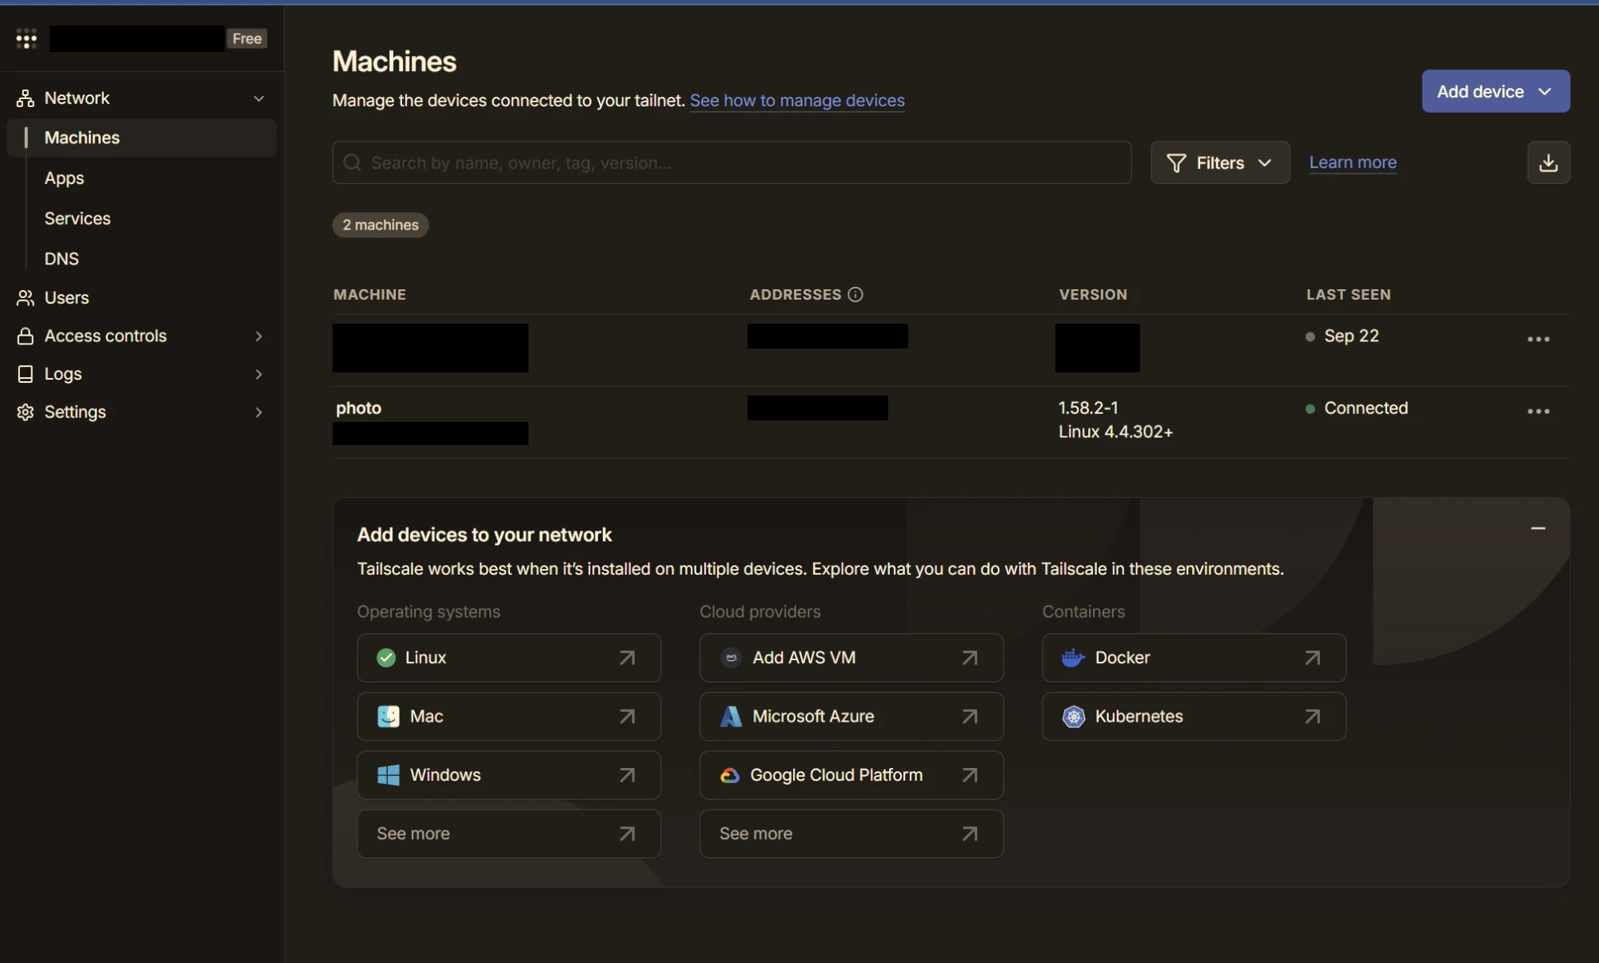1599x963 pixels.
Task: Click the Free plan badge
Action: pyautogui.click(x=247, y=38)
